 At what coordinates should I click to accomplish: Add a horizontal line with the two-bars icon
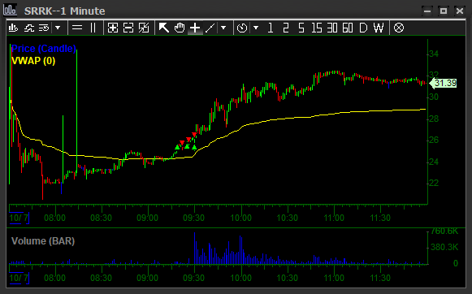(x=77, y=28)
